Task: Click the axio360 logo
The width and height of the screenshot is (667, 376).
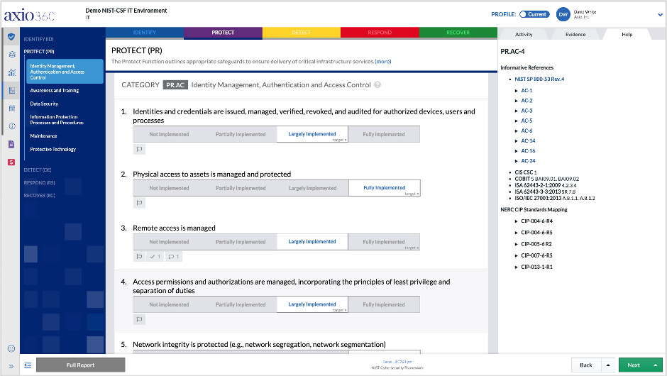Action: 29,16
